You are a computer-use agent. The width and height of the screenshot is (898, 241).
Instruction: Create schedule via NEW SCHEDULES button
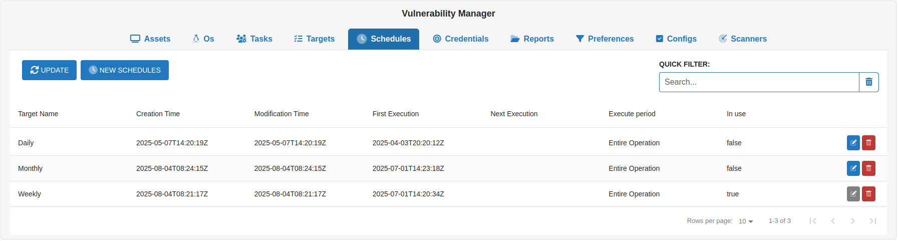pyautogui.click(x=125, y=70)
